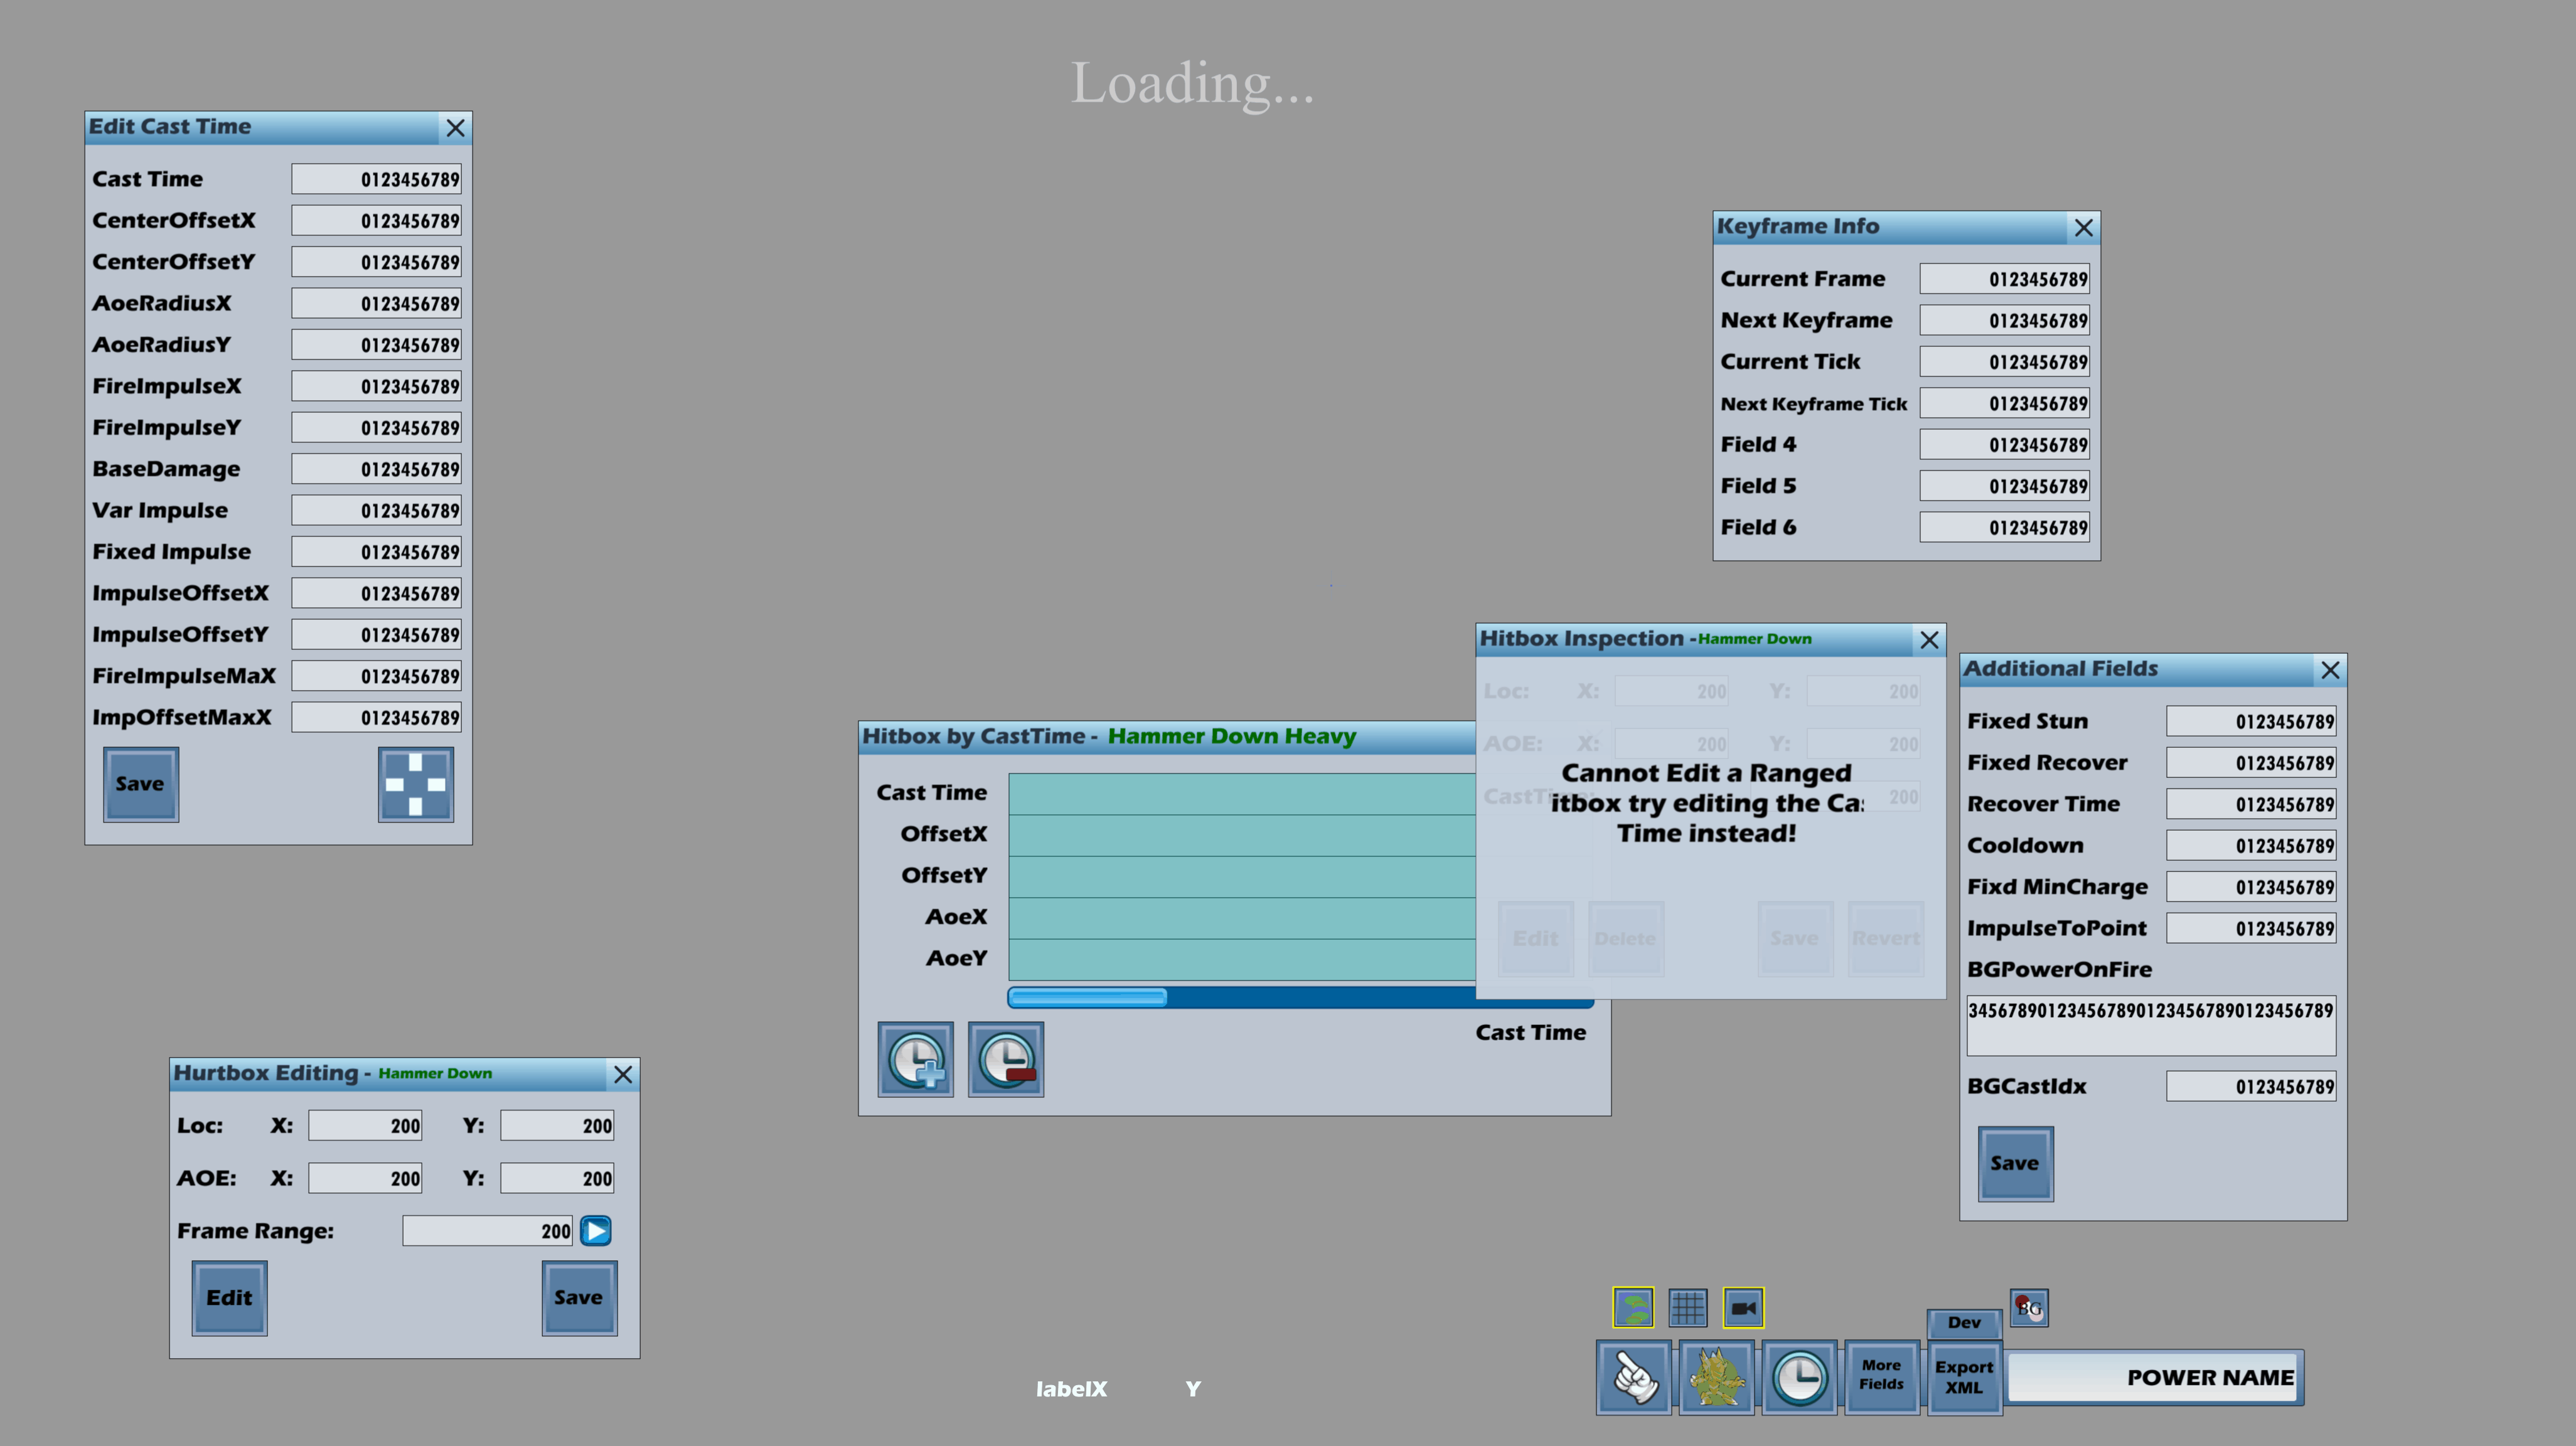Click the four-arrows move icon
Viewport: 2576px width, 1446px height.
click(415, 784)
